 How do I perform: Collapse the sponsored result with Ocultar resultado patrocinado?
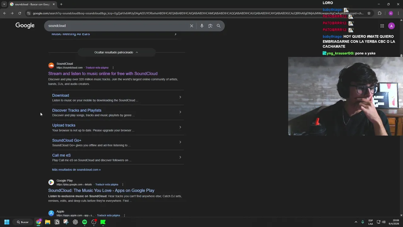116,52
